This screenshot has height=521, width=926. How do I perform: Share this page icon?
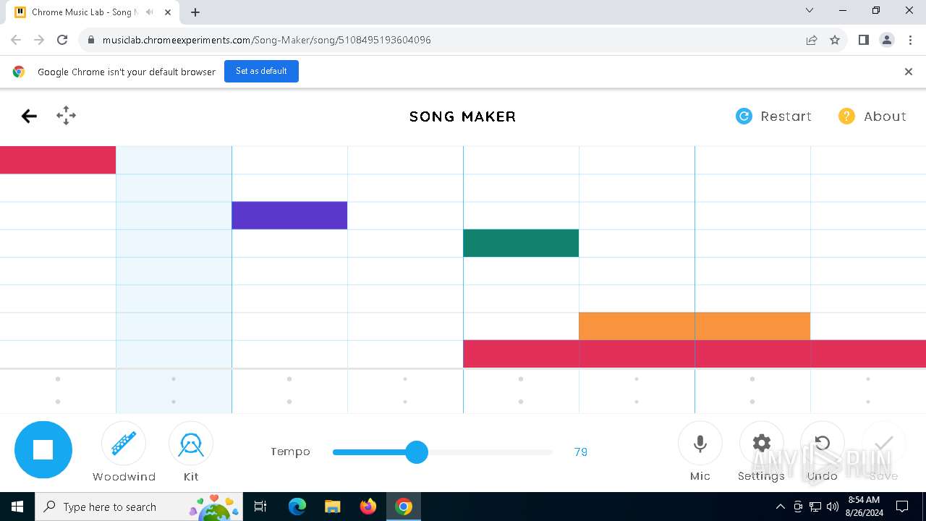tap(812, 40)
